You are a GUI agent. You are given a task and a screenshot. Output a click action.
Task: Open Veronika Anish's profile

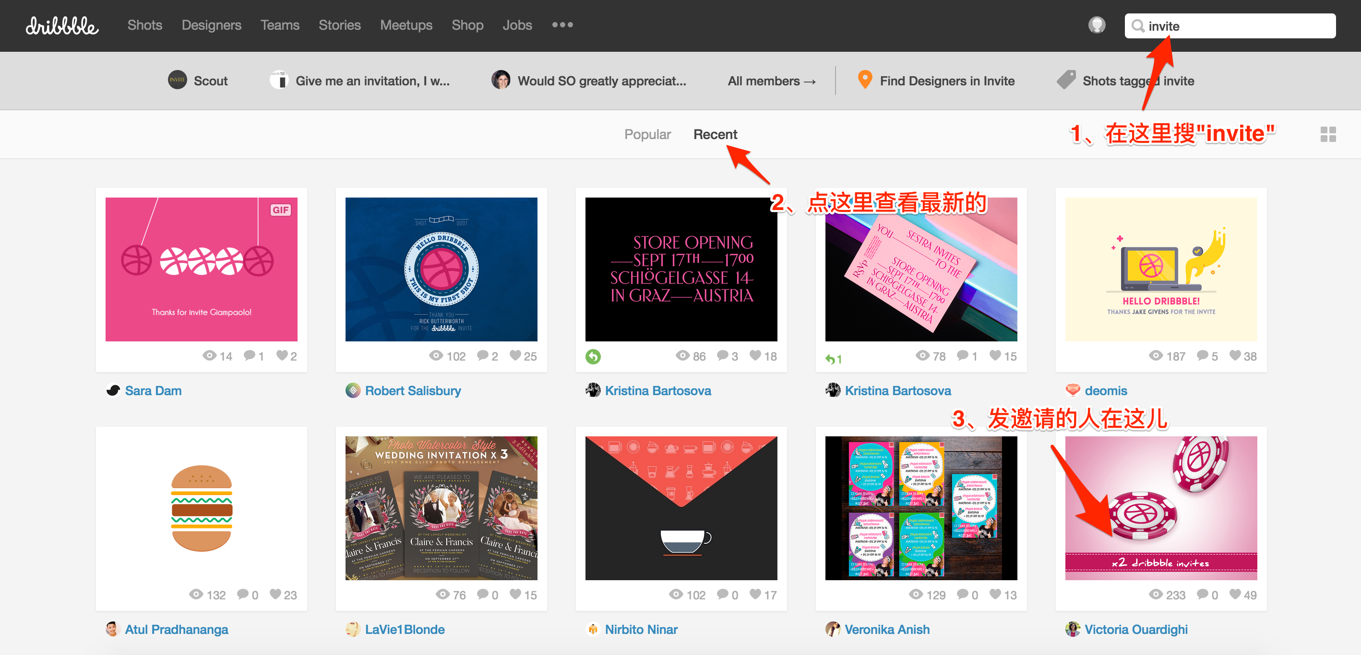(887, 629)
